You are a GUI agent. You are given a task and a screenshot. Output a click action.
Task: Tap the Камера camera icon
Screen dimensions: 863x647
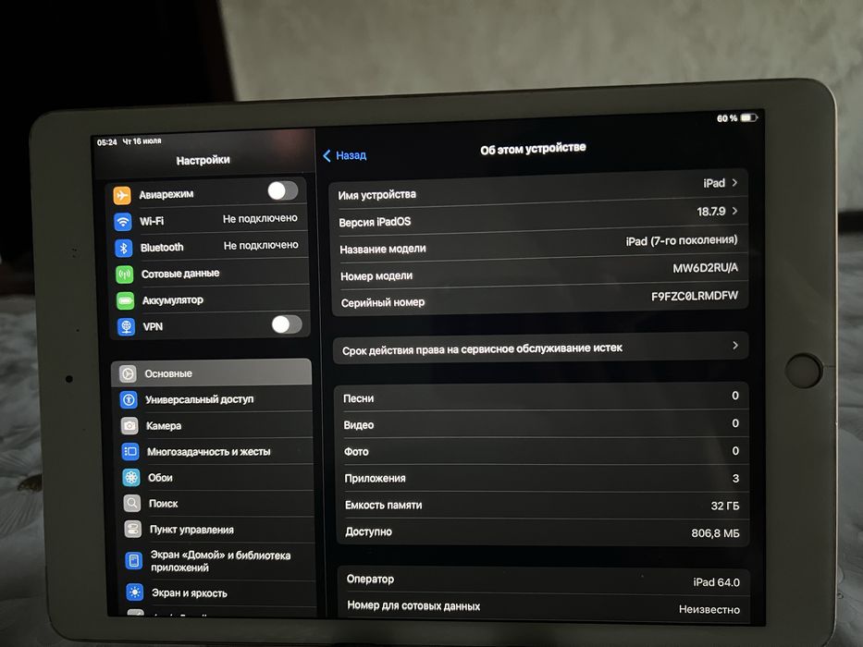point(129,426)
